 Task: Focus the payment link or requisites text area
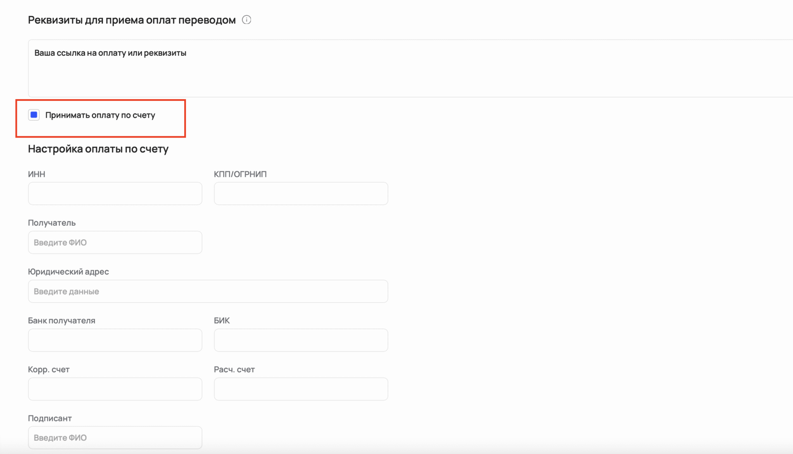(x=409, y=69)
